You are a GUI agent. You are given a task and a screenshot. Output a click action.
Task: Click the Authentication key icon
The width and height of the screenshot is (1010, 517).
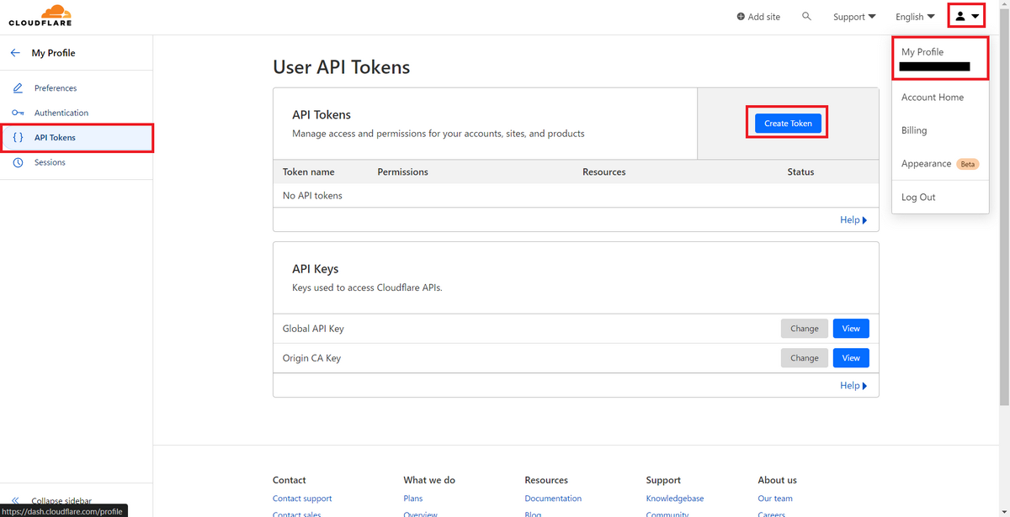pyautogui.click(x=18, y=113)
